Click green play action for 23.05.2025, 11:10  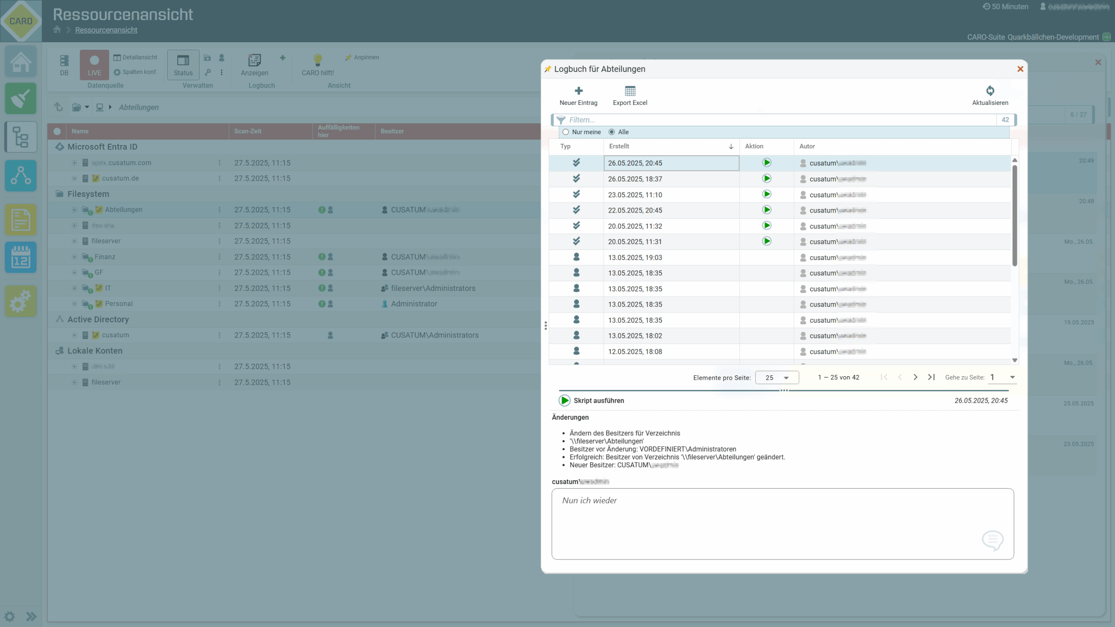(x=767, y=194)
